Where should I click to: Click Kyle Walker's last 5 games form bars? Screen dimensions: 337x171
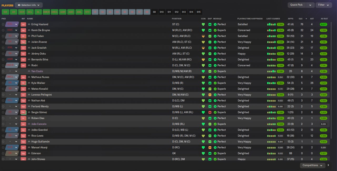click(271, 83)
